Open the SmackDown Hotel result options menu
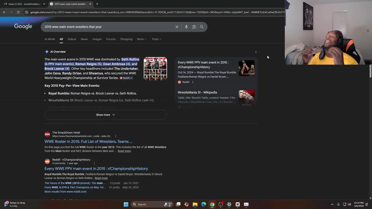The height and width of the screenshot is (209, 372). click(115, 136)
